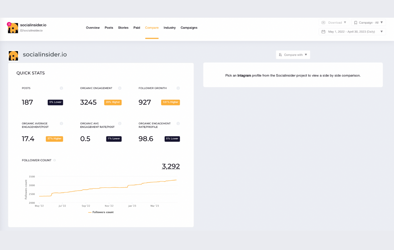Click the 37% Higher badge
The height and width of the screenshot is (250, 394).
pyautogui.click(x=54, y=139)
